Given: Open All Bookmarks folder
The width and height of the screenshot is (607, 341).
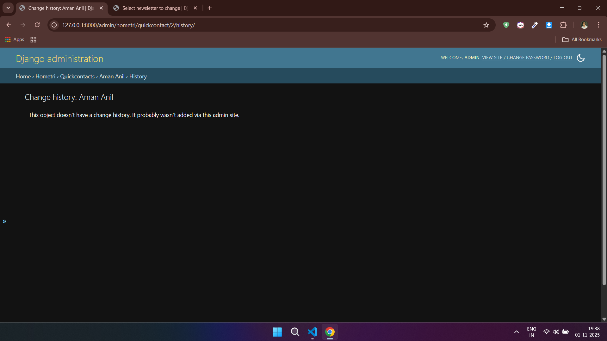Looking at the screenshot, I should click(x=582, y=40).
